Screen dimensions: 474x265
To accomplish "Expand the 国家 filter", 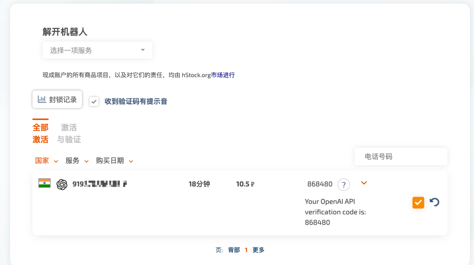I will 46,161.
